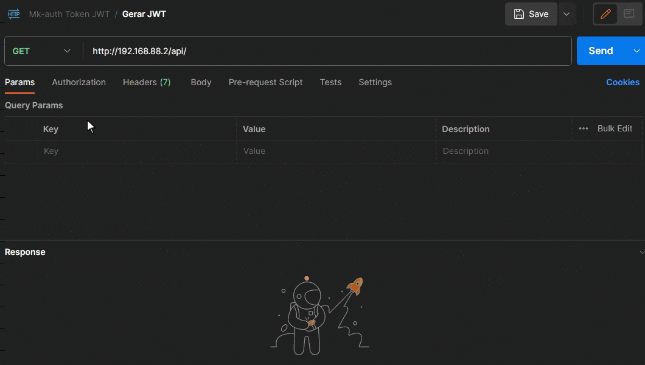Click the floppy disk Save icon
645x365 pixels.
click(x=519, y=14)
